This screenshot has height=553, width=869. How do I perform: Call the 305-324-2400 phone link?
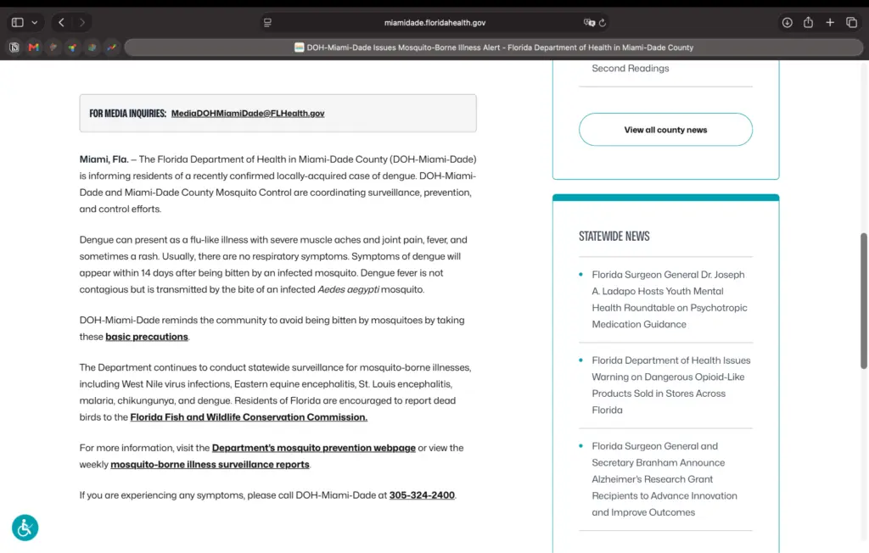pos(422,494)
